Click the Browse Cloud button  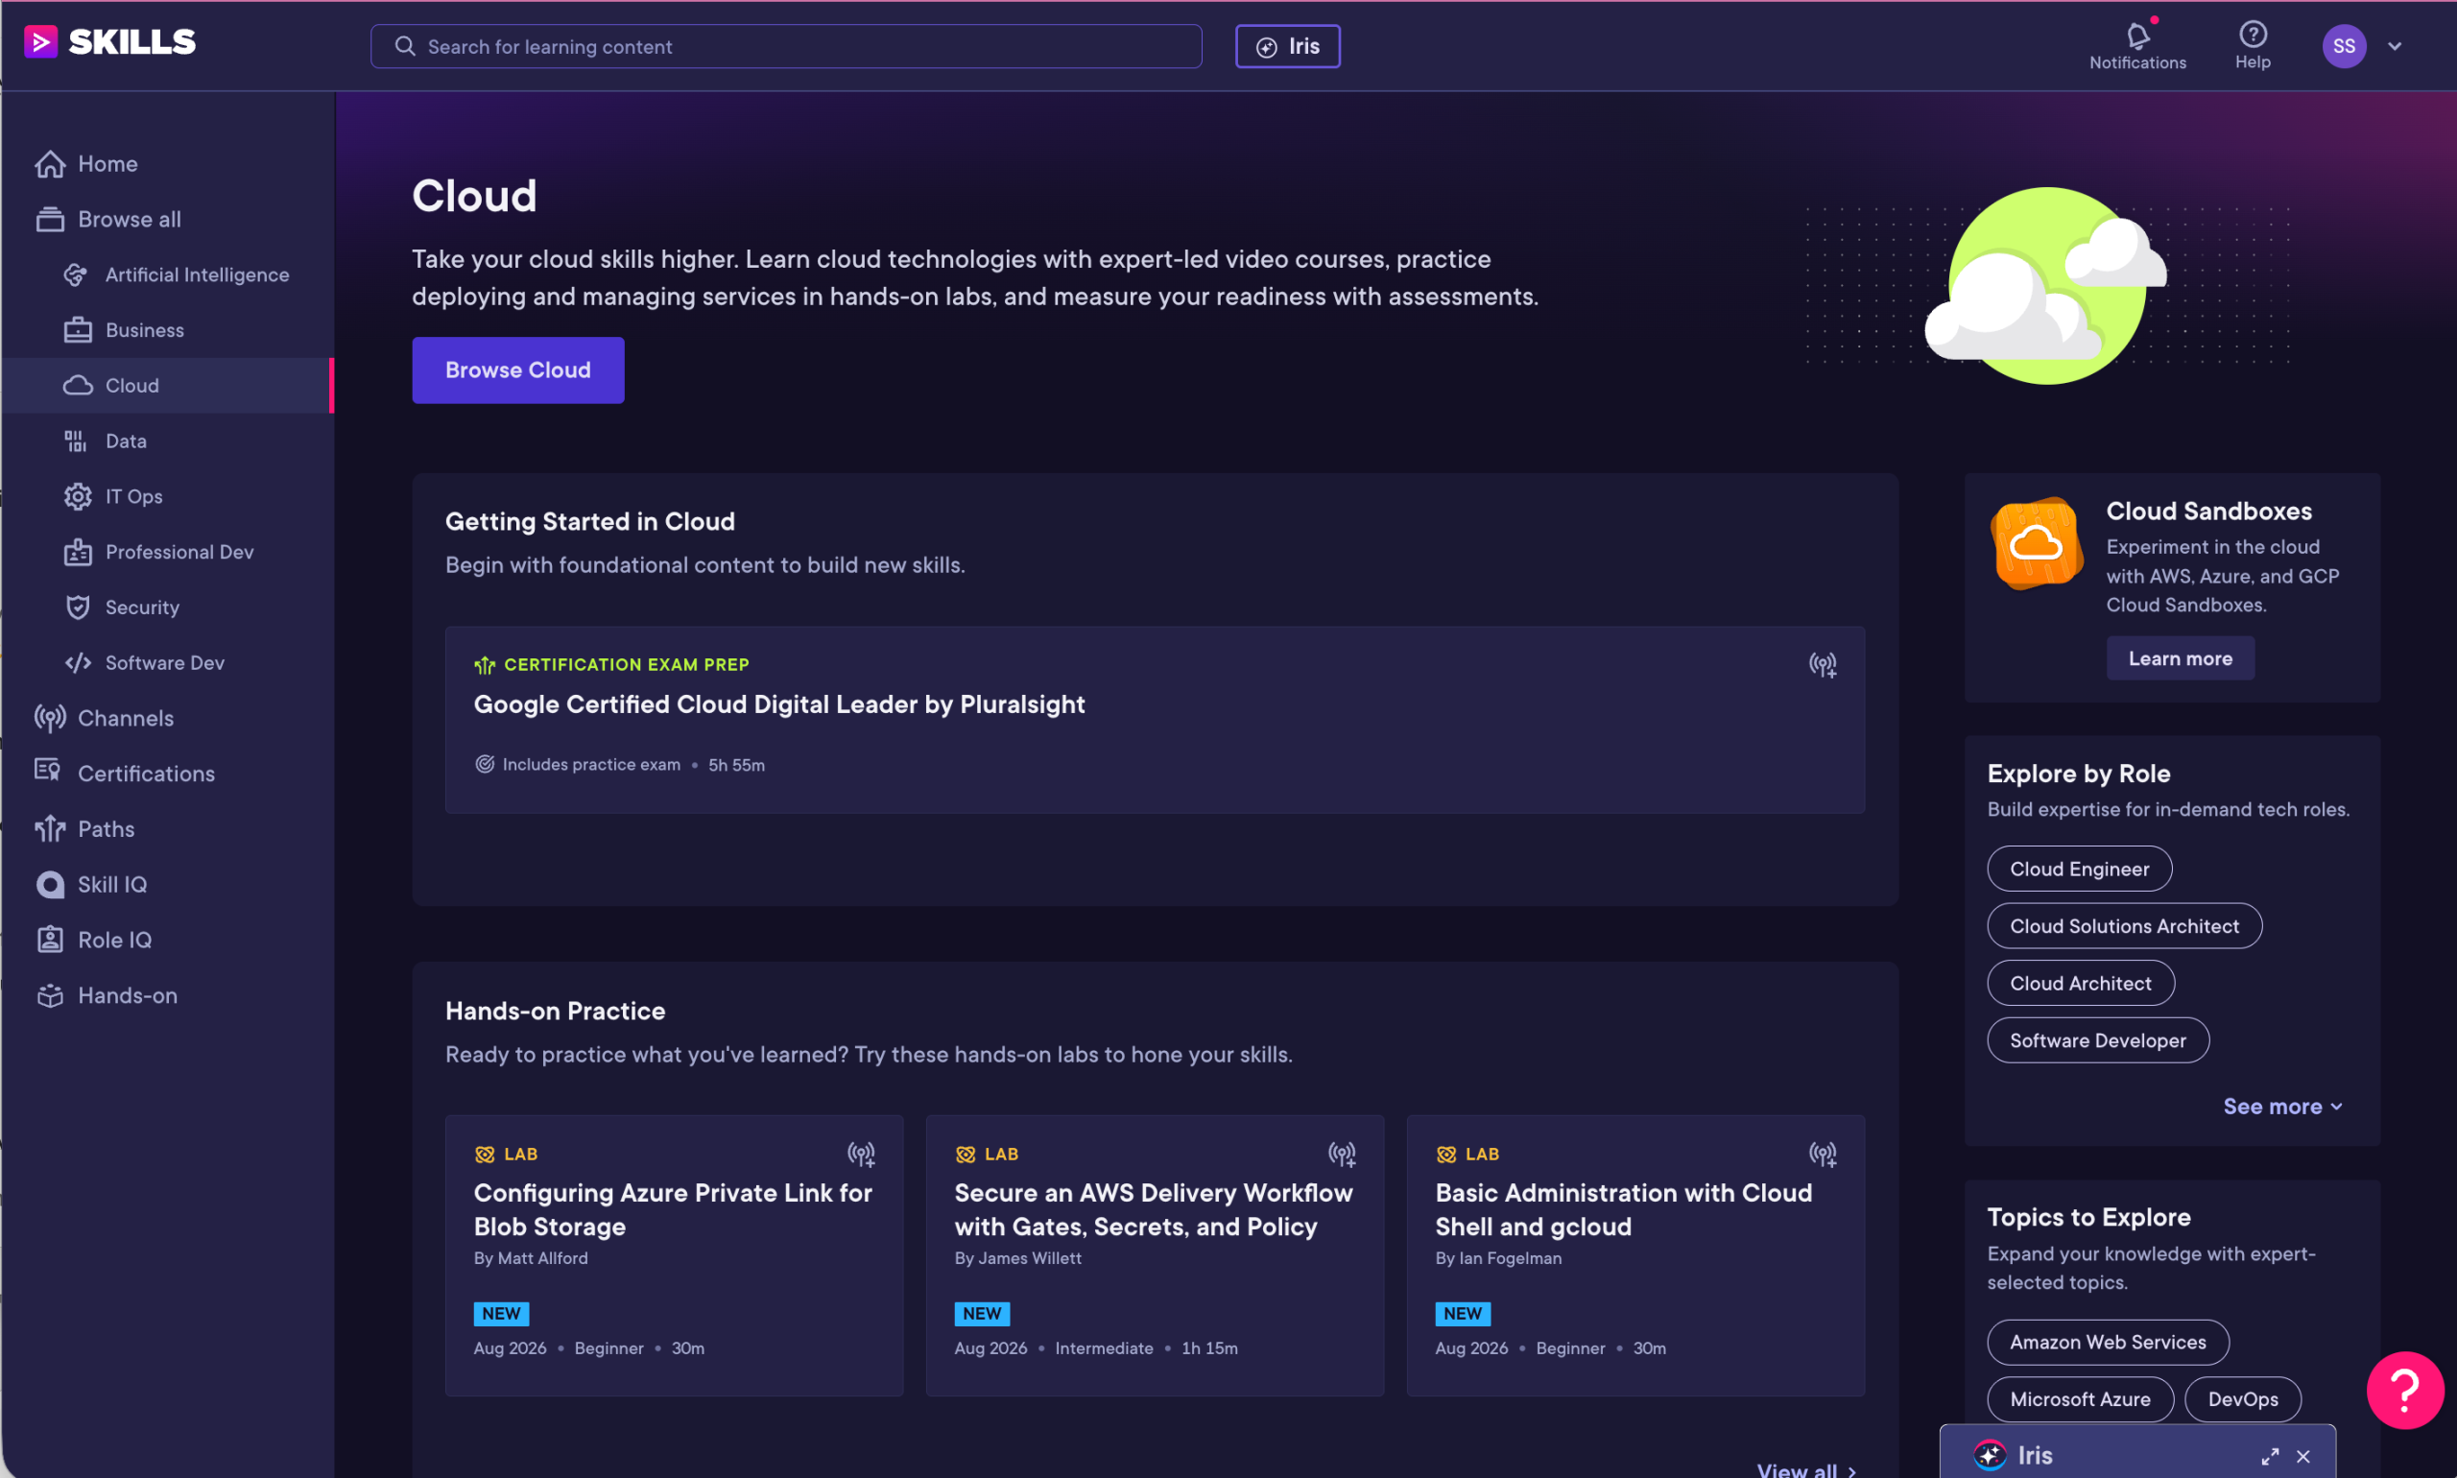tap(518, 370)
